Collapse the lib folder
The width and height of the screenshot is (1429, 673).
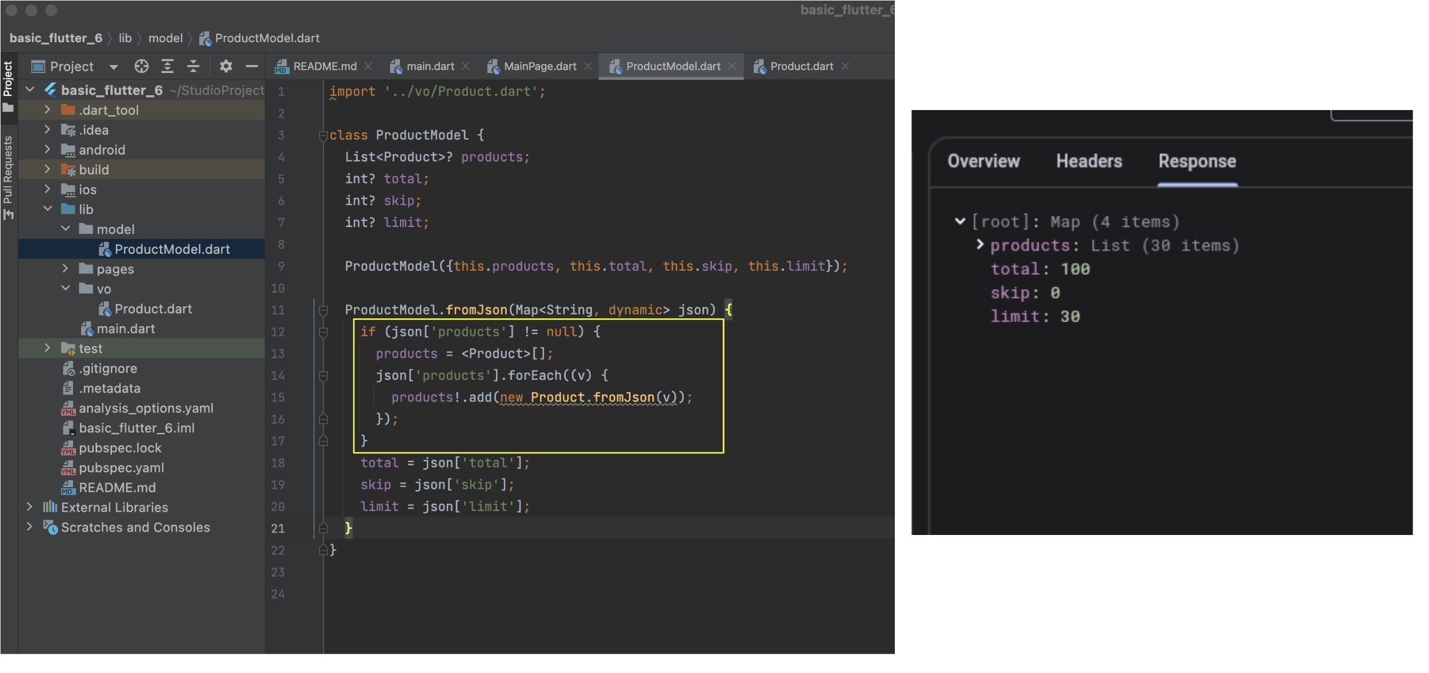coord(48,209)
